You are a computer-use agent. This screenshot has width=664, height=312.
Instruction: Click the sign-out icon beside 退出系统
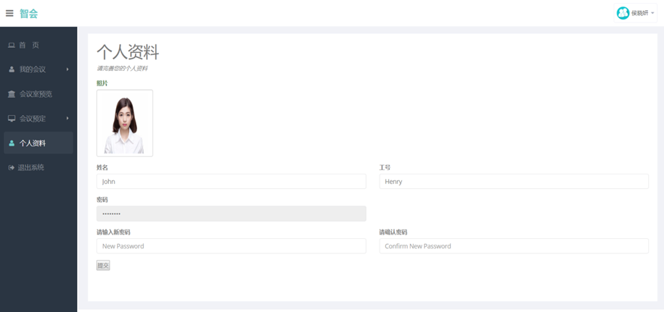(12, 168)
